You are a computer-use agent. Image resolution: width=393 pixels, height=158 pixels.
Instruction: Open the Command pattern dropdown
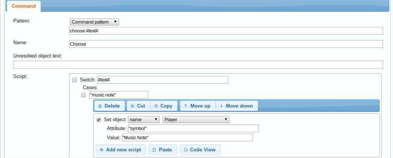tap(94, 22)
